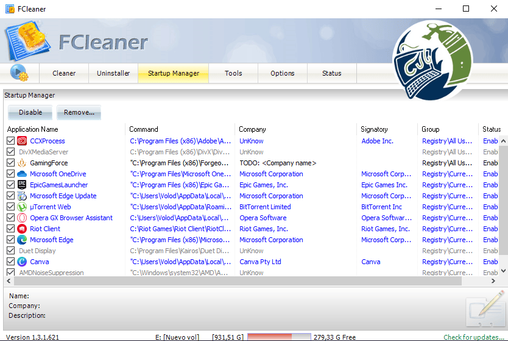Click Version 1.3.1.621 in status bar
This screenshot has height=341, width=508.
click(x=32, y=337)
